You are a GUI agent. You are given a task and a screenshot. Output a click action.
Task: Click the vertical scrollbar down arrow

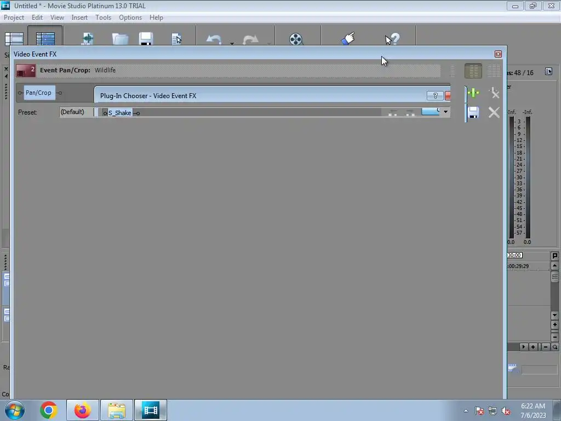[554, 315]
